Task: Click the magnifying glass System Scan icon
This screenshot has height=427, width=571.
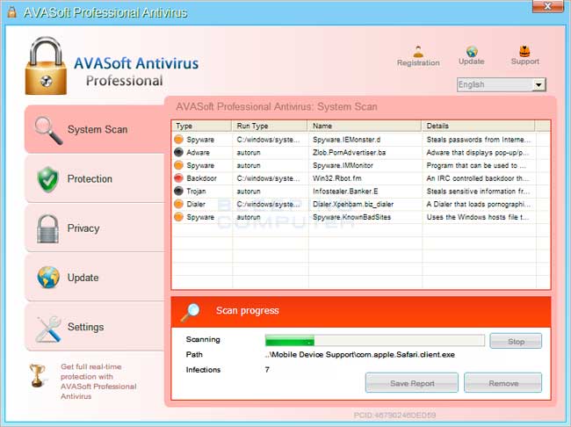Action: click(48, 130)
